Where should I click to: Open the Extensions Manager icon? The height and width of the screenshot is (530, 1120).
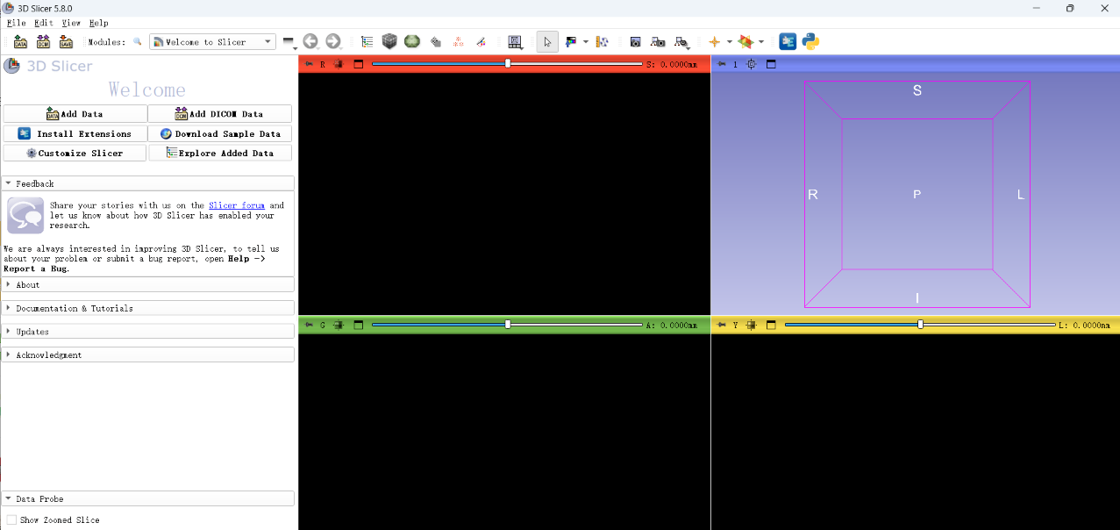788,41
